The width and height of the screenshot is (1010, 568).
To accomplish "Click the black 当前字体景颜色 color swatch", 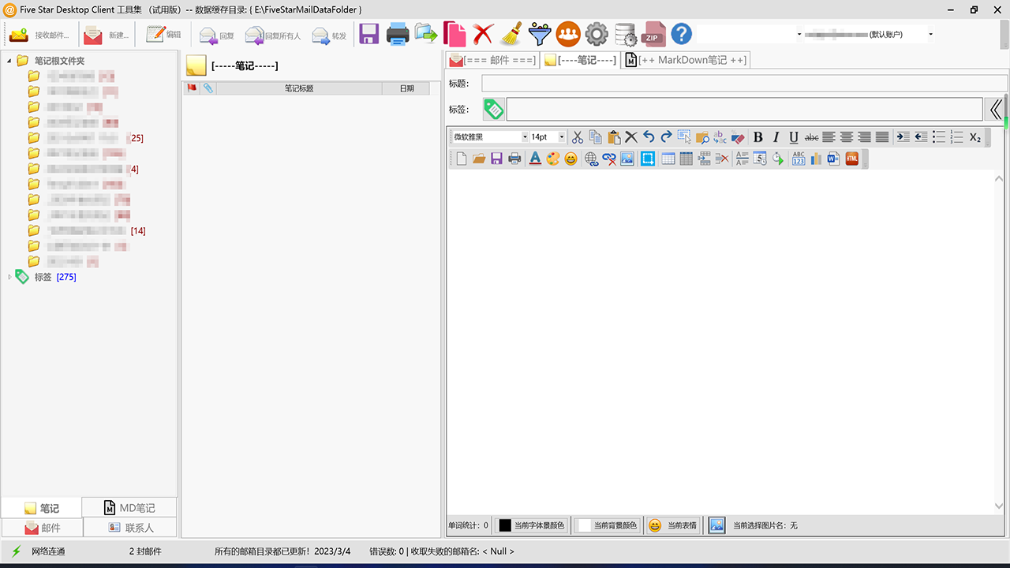I will (x=505, y=525).
